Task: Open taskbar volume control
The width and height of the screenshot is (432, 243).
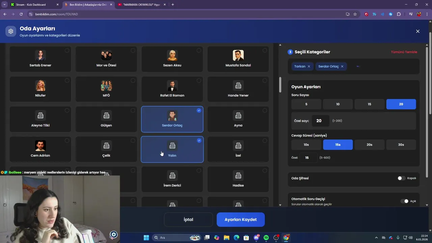Action: coord(410,238)
